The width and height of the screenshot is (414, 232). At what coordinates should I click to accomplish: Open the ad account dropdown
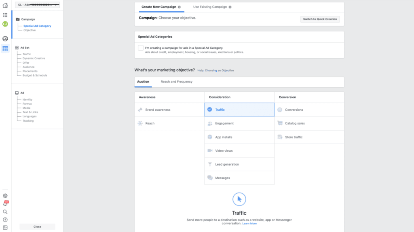click(x=37, y=5)
